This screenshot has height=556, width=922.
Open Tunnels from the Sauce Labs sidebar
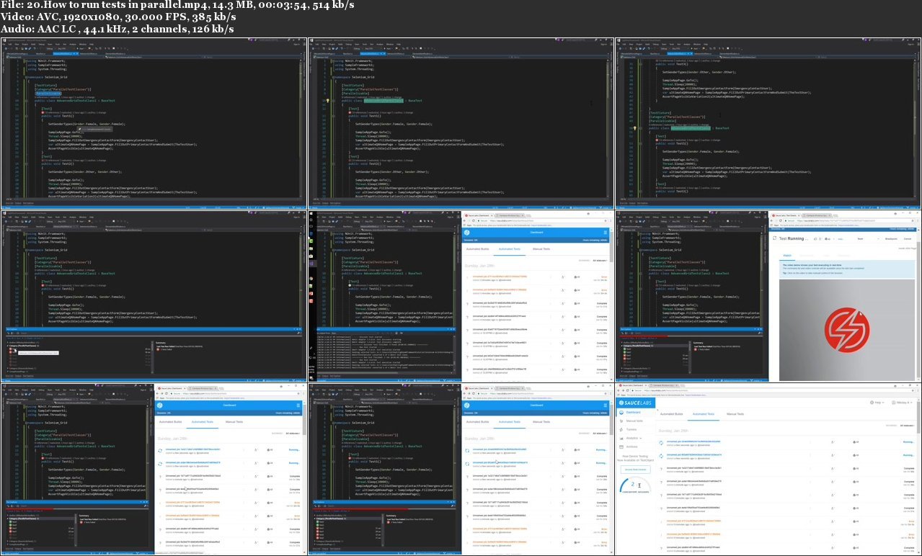coord(631,429)
